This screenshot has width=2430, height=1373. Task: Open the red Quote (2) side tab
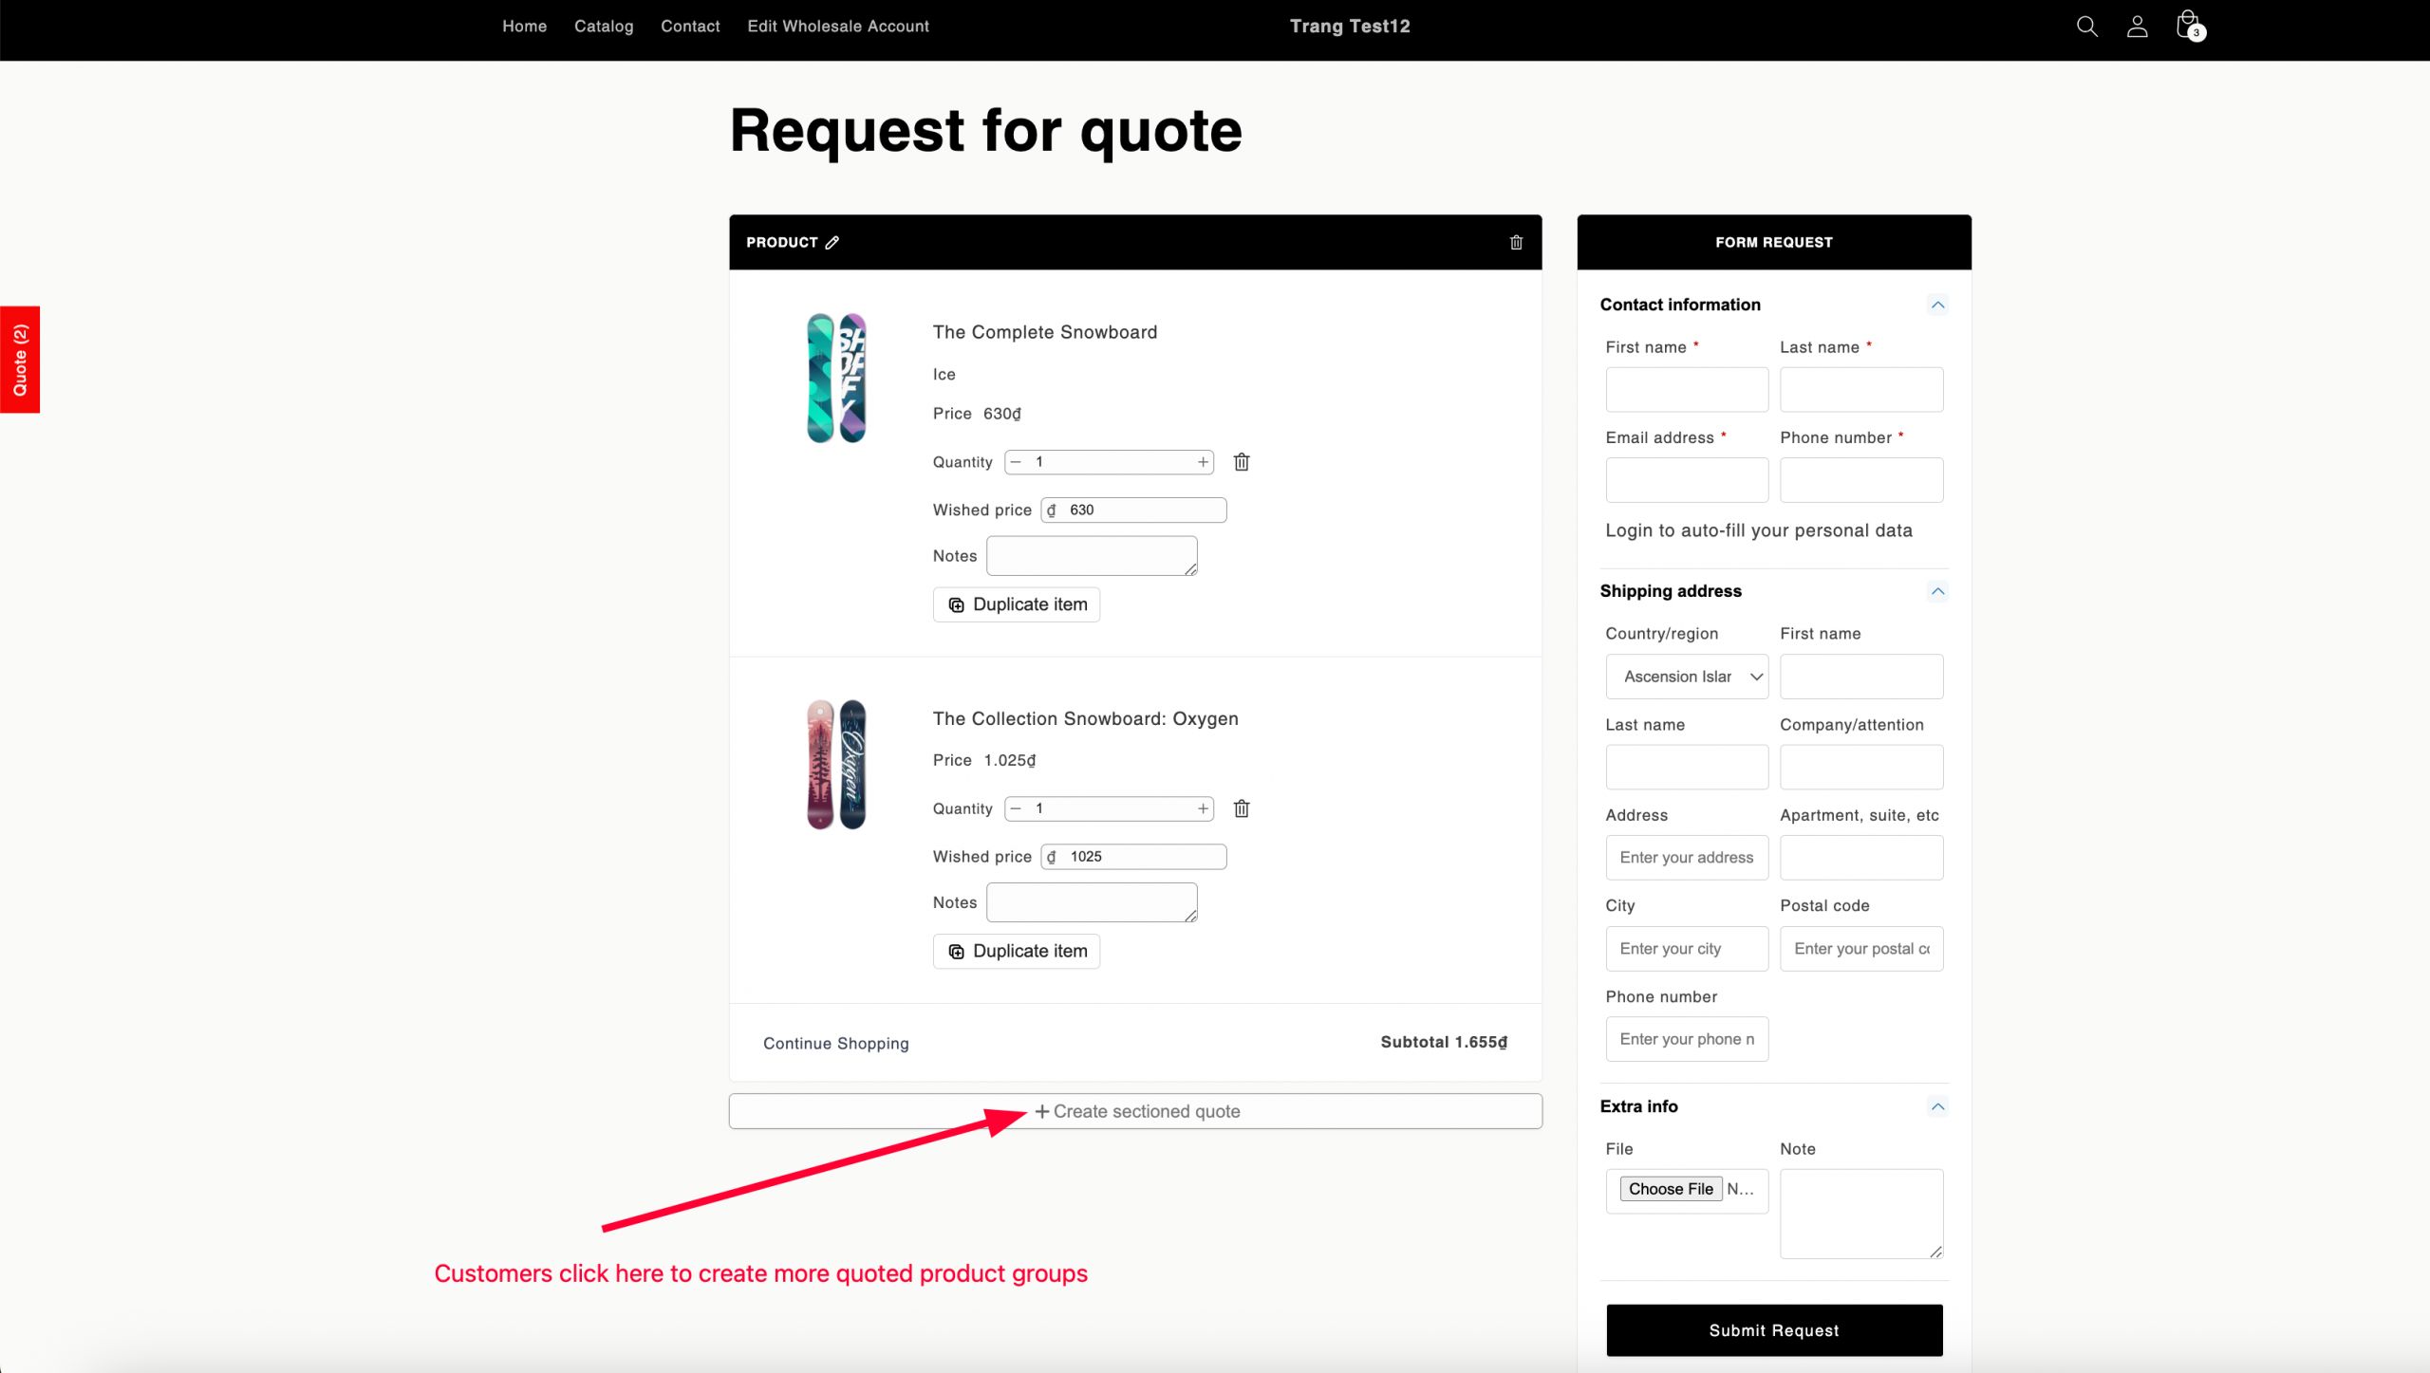pyautogui.click(x=20, y=360)
